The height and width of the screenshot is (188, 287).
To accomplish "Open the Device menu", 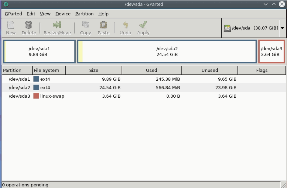I will point(63,14).
